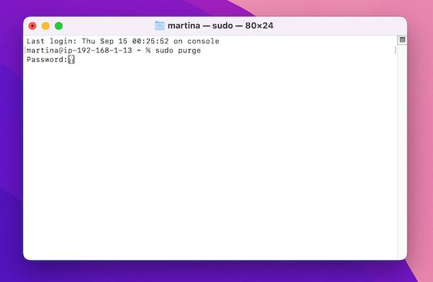Minimize Terminal with the yellow button
The height and width of the screenshot is (282, 433).
45,26
